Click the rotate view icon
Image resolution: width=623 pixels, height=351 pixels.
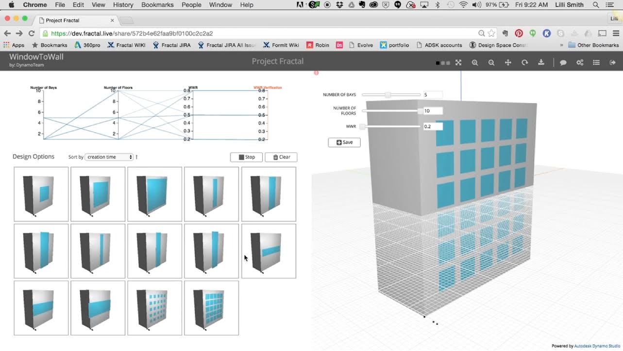point(524,63)
